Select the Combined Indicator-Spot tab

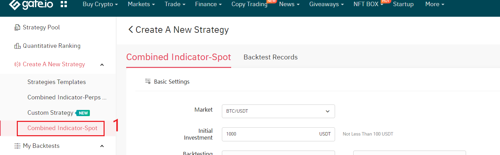click(x=178, y=57)
